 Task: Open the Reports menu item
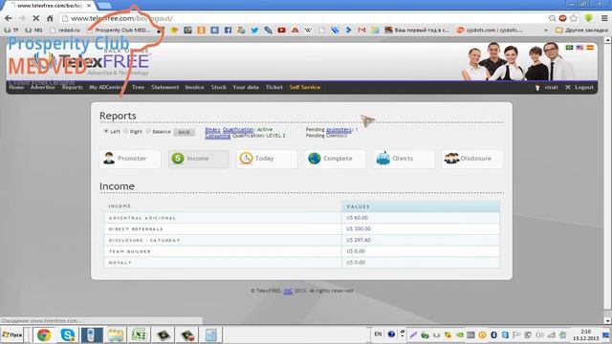pyautogui.click(x=73, y=87)
